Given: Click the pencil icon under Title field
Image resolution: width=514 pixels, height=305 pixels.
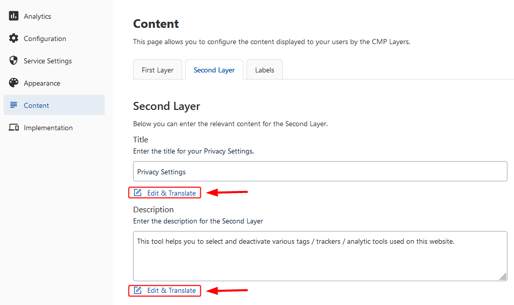Looking at the screenshot, I should tap(138, 193).
